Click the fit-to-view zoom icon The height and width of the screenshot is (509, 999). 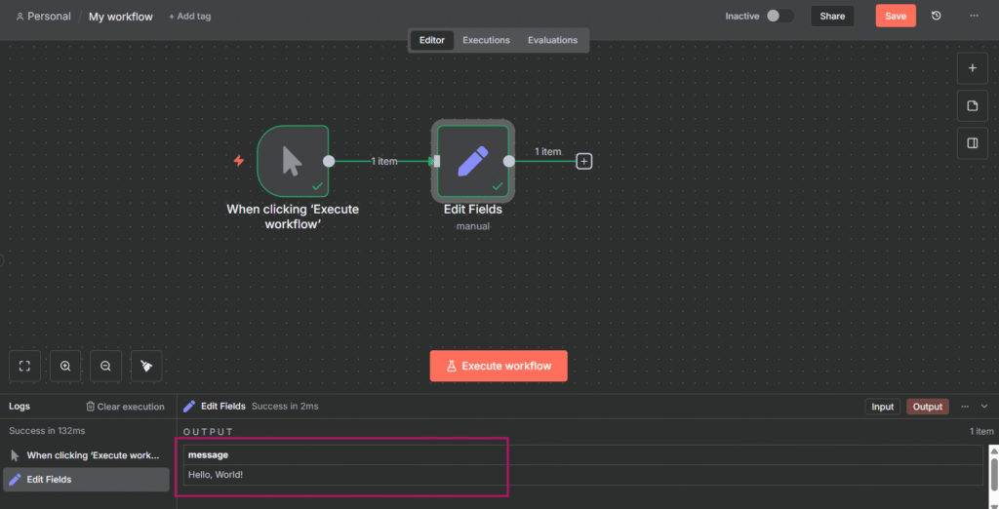25,366
